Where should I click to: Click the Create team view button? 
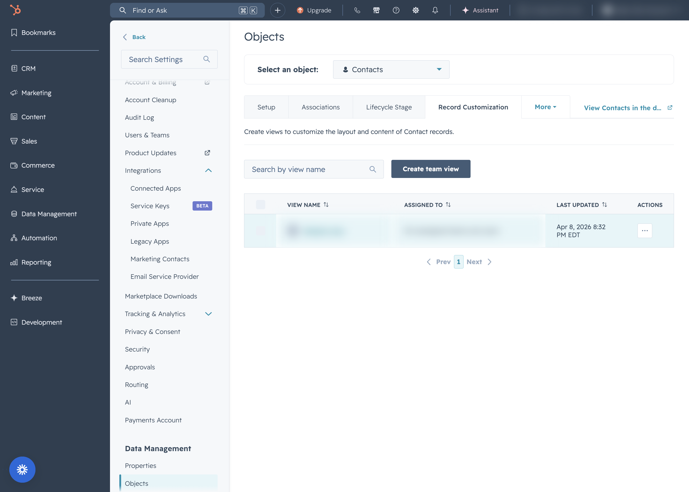[x=430, y=169]
